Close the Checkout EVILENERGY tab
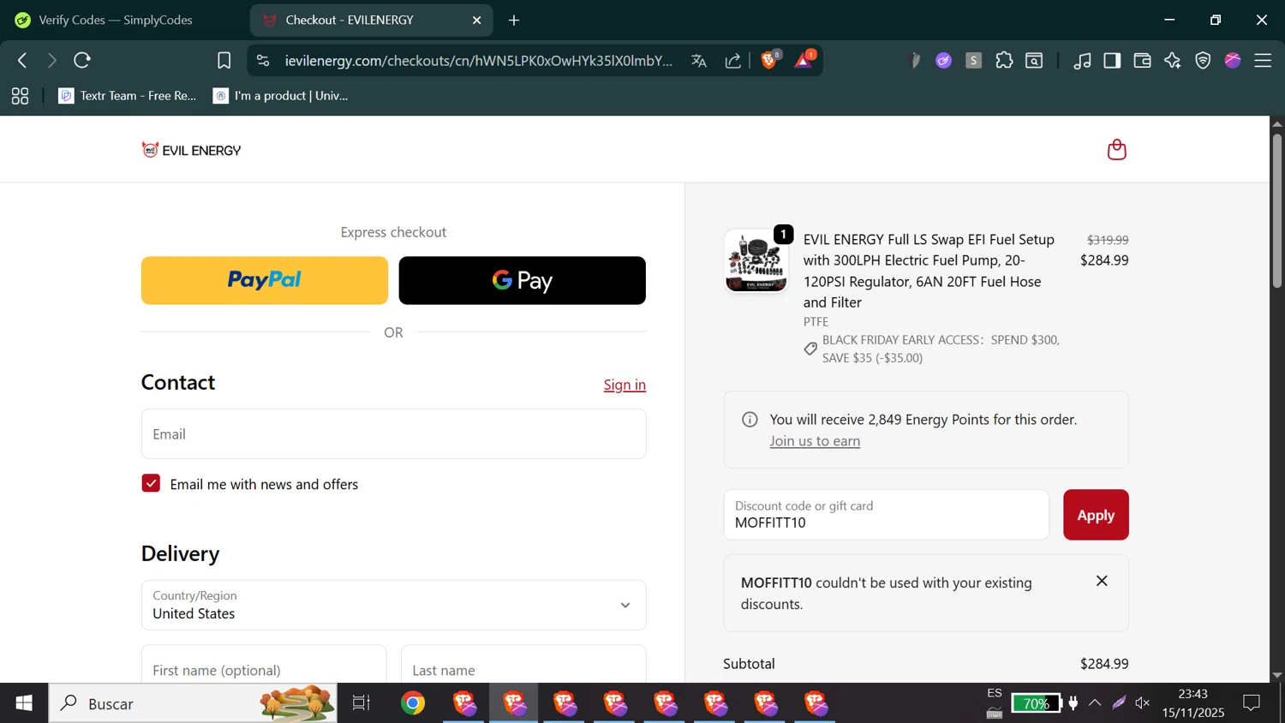 [x=477, y=20]
